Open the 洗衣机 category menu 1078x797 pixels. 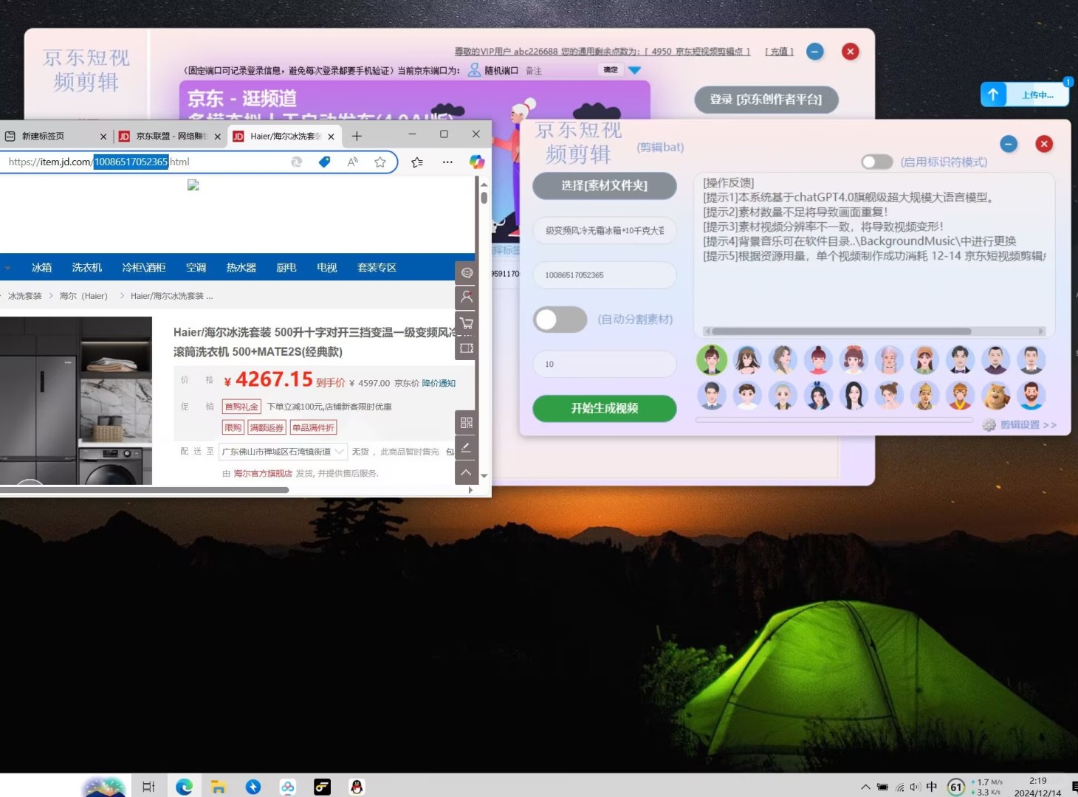[87, 268]
